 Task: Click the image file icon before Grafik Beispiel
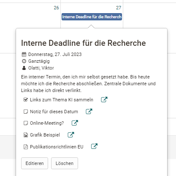point(26,135)
